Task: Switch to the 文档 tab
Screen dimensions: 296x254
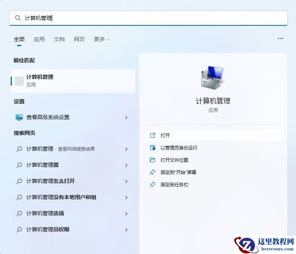Action: click(59, 39)
